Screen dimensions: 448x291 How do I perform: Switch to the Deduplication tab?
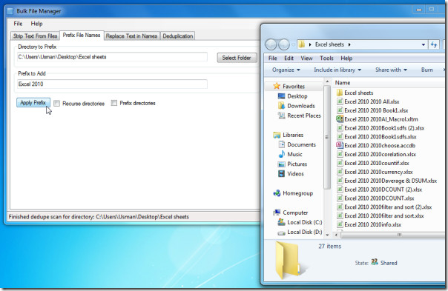[x=178, y=36]
